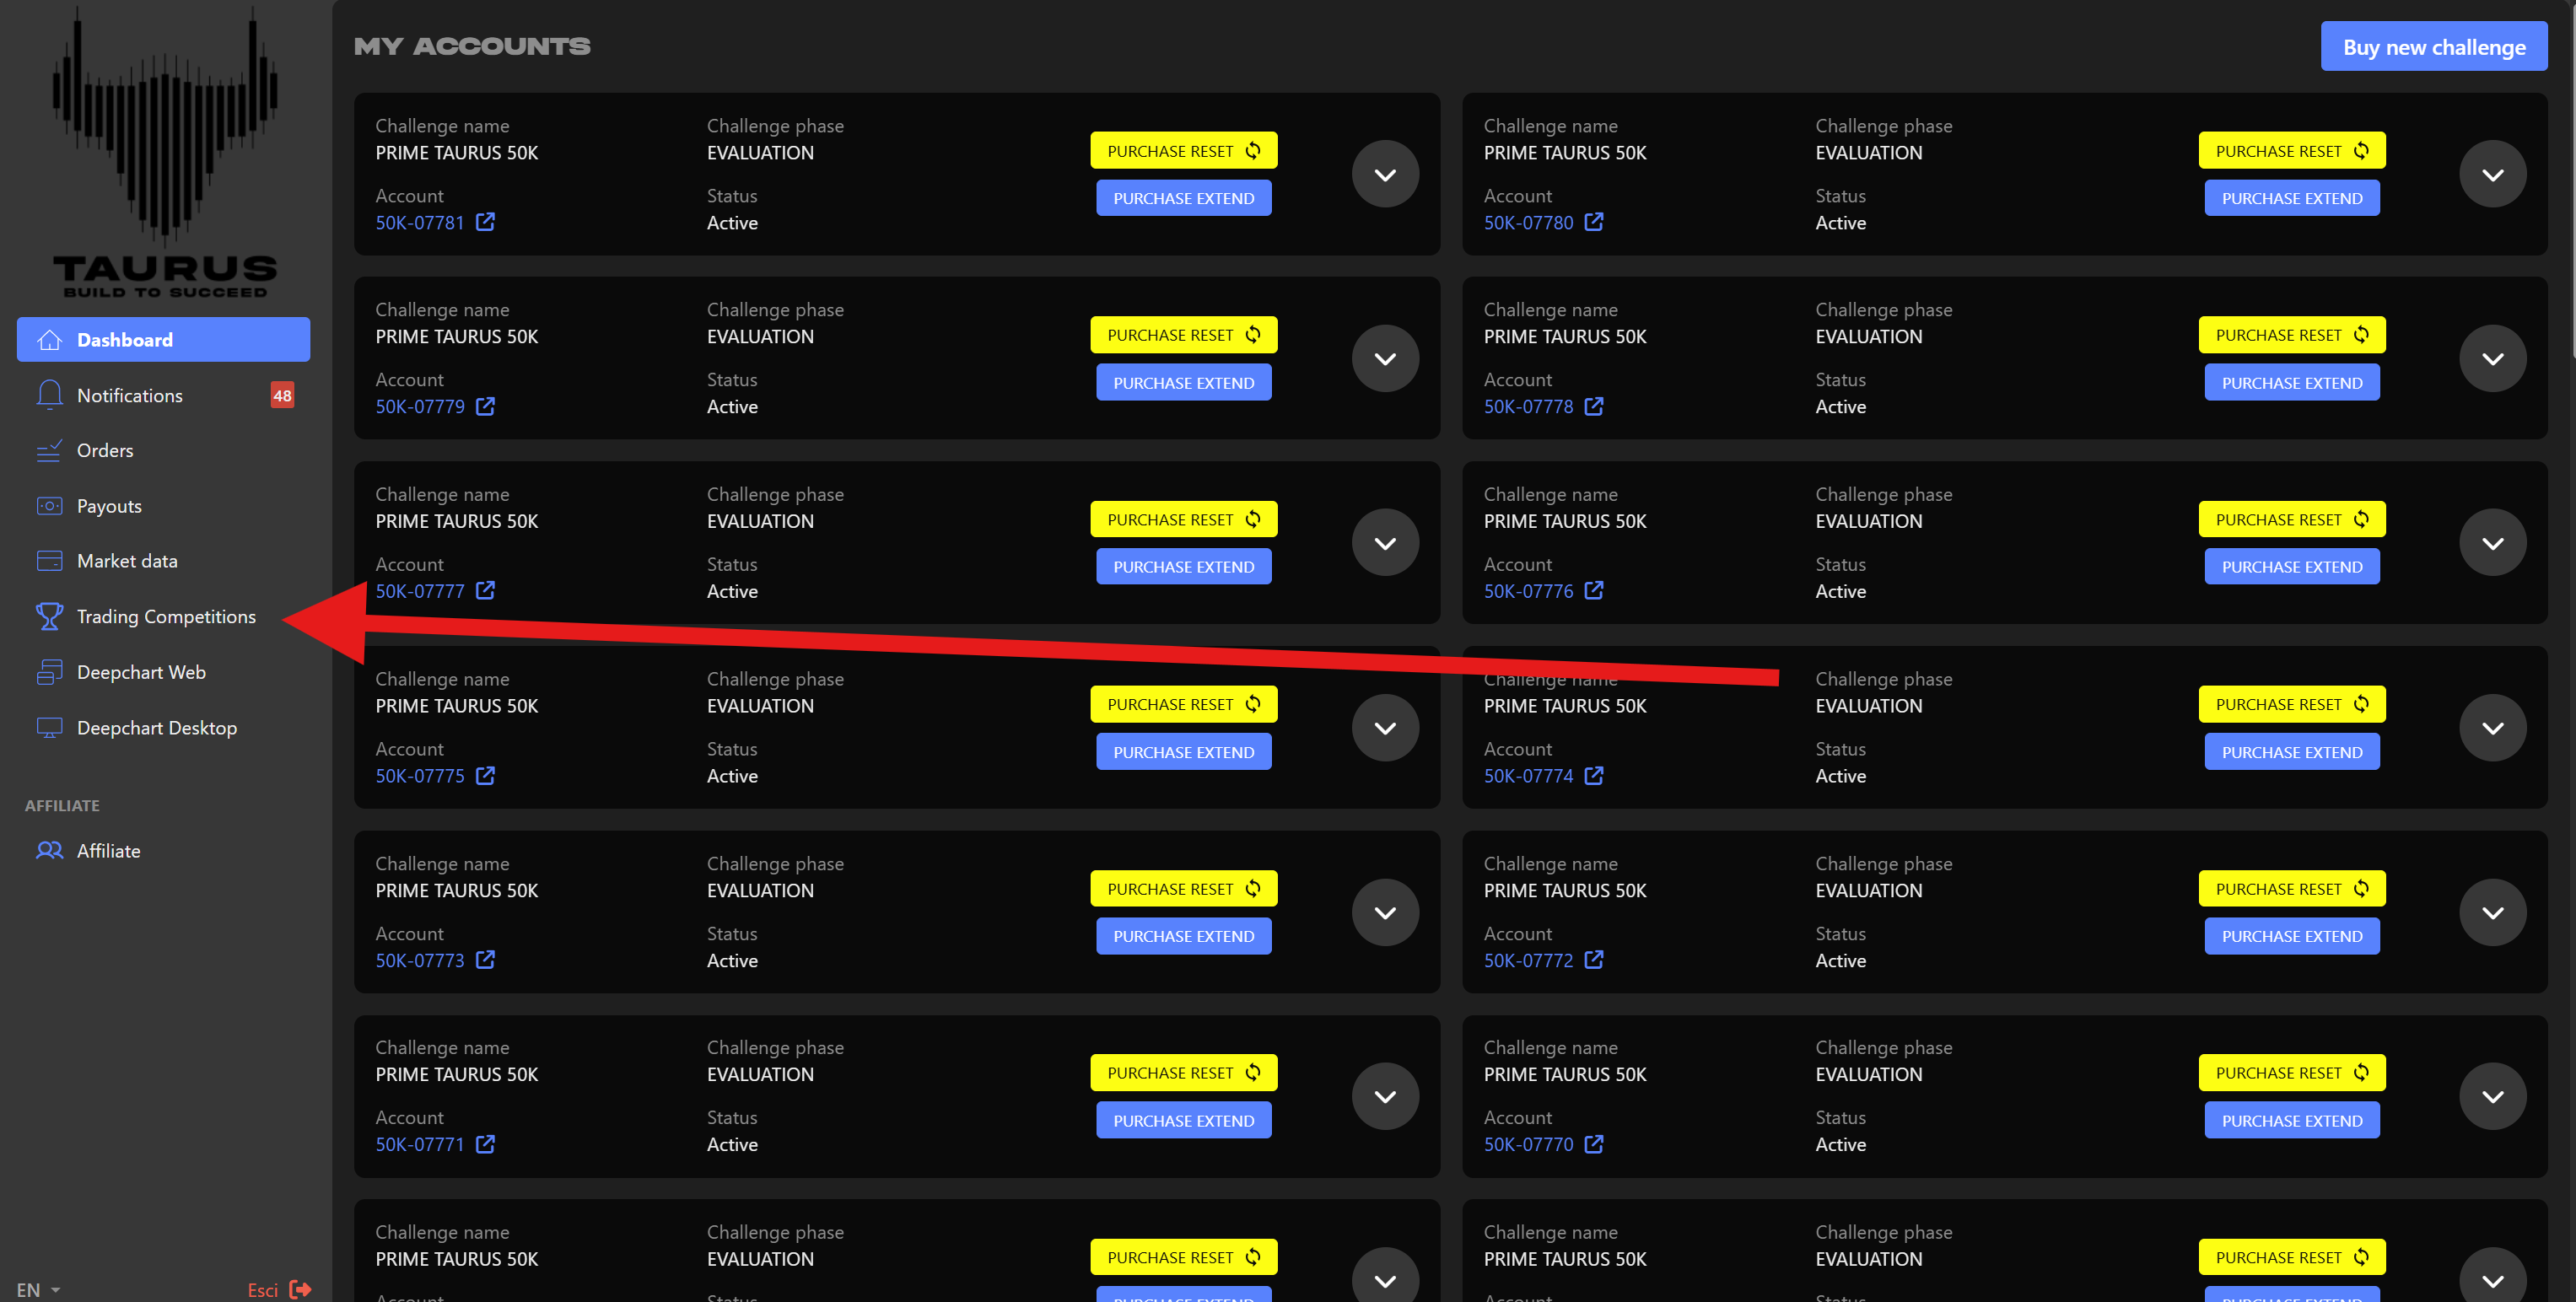Screen dimensions: 2576x1302
Task: Open external link icon for account 50K-07781
Action: [485, 222]
